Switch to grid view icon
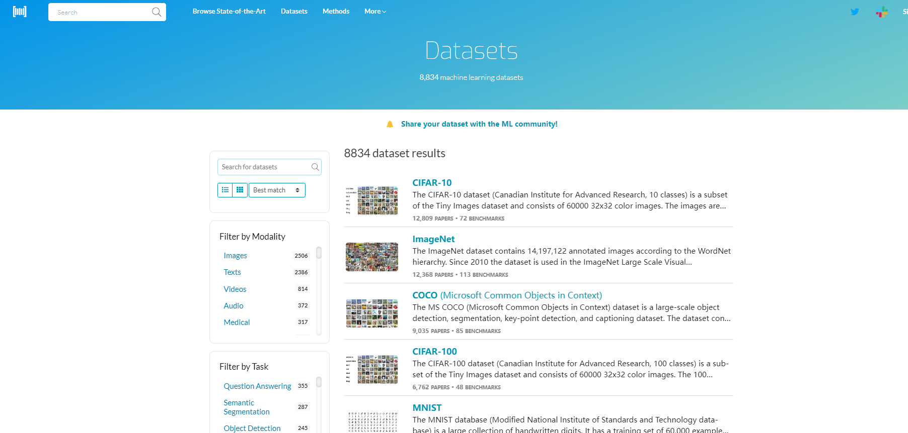The width and height of the screenshot is (908, 433). tap(240, 190)
